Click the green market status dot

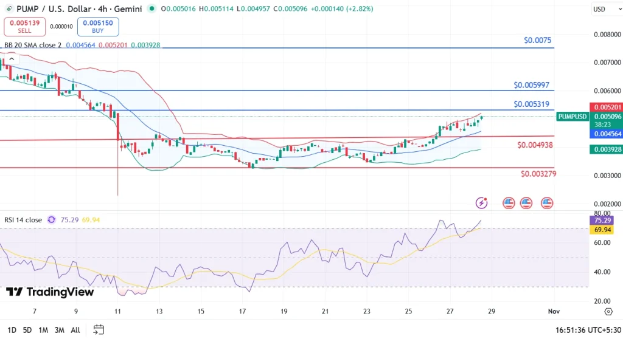[151, 9]
